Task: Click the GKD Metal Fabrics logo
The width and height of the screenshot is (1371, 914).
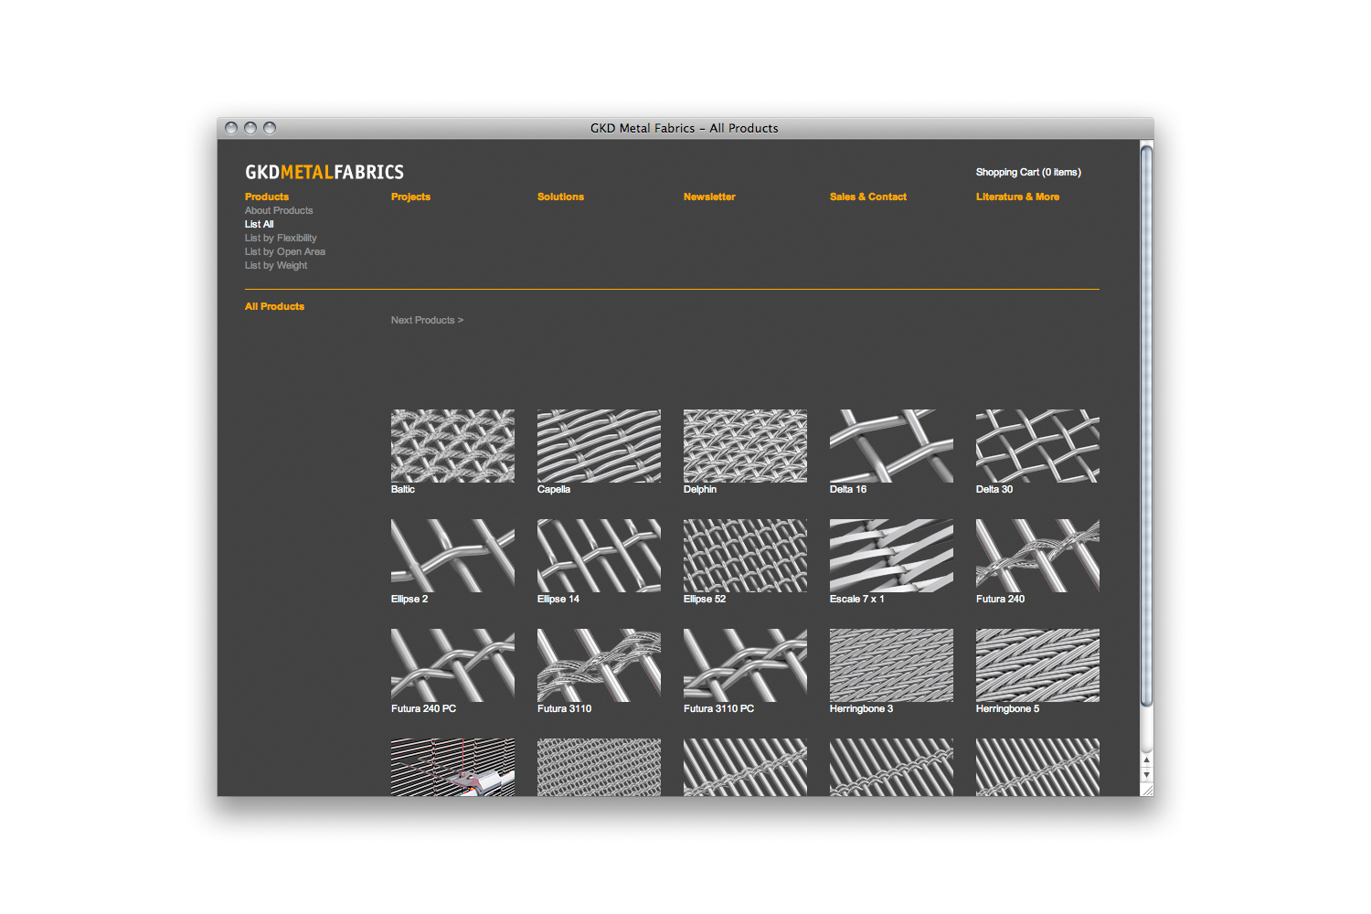Action: tap(324, 172)
